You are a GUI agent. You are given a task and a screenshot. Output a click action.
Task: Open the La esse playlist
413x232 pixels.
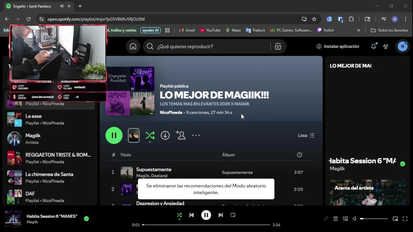pos(50,119)
